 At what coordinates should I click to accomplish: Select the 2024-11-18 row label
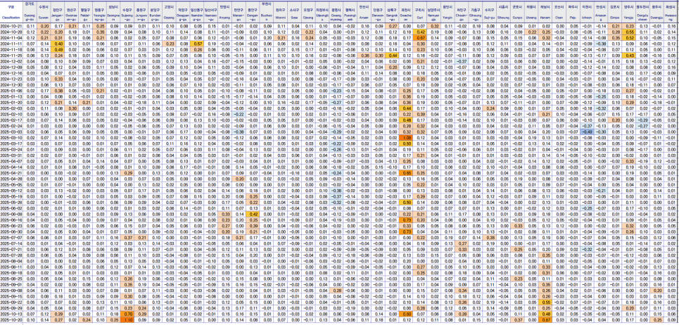click(x=12, y=50)
